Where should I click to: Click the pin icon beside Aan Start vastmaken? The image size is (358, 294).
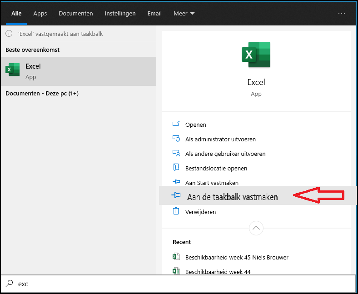pyautogui.click(x=176, y=182)
